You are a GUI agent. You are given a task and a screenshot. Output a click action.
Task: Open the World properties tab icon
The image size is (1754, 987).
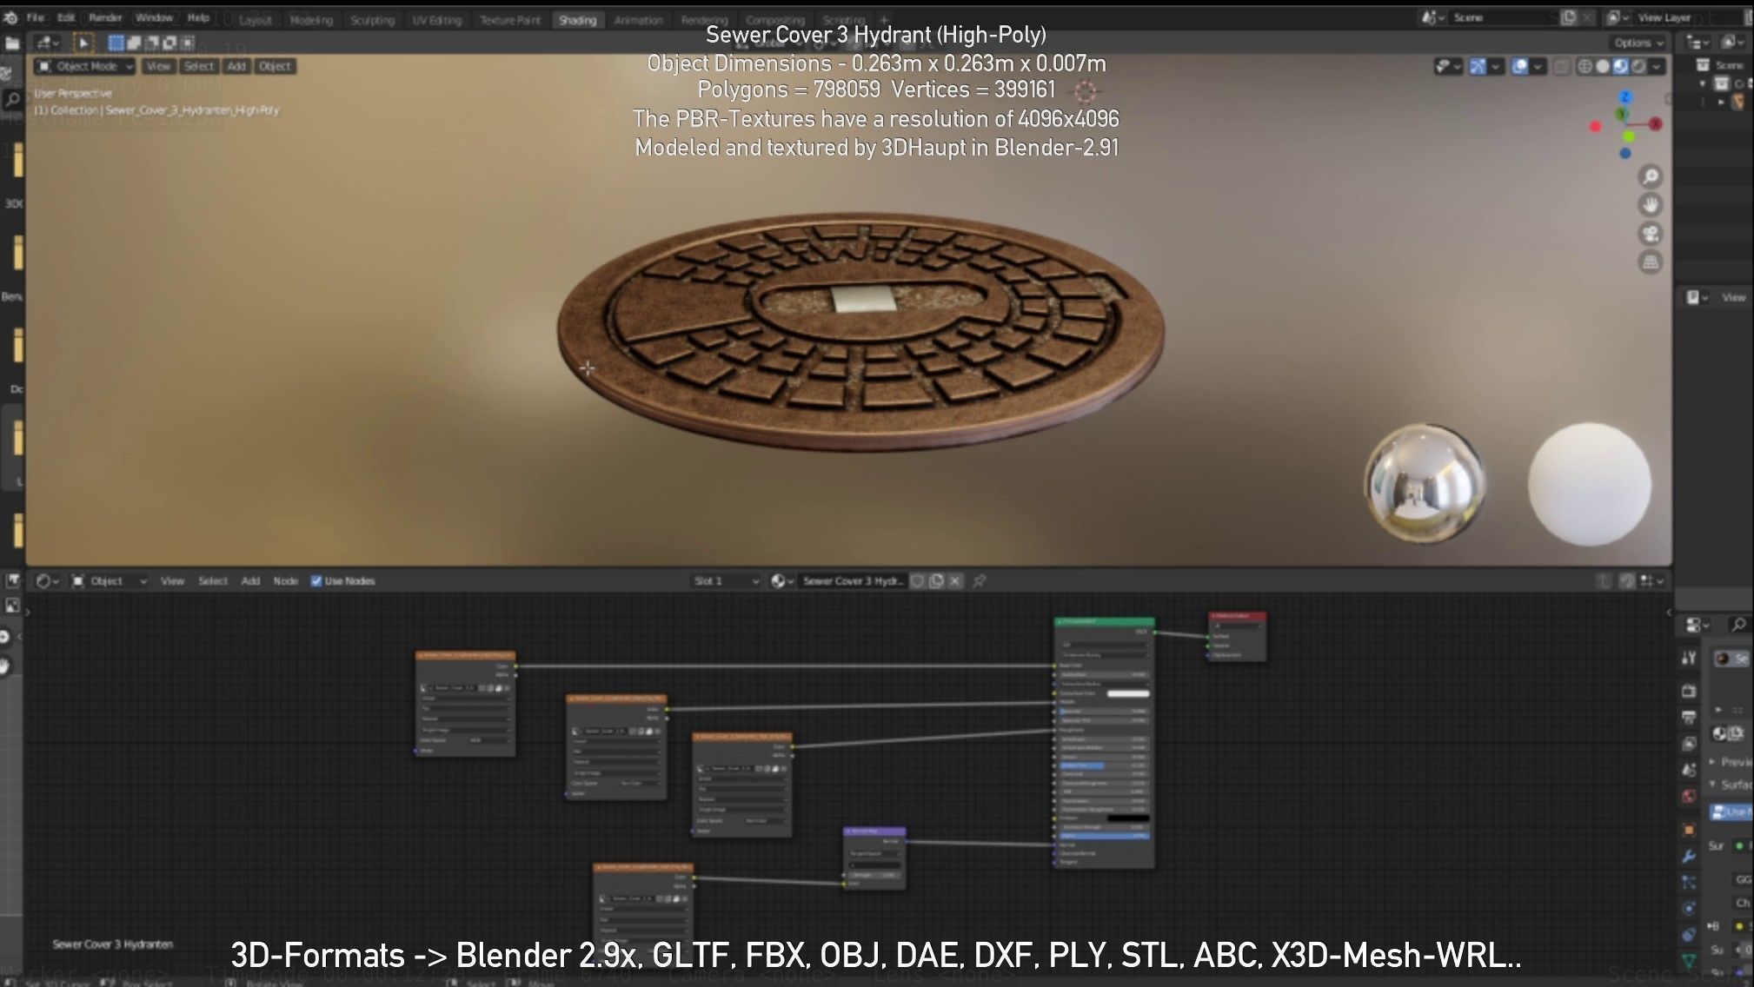point(1689,796)
